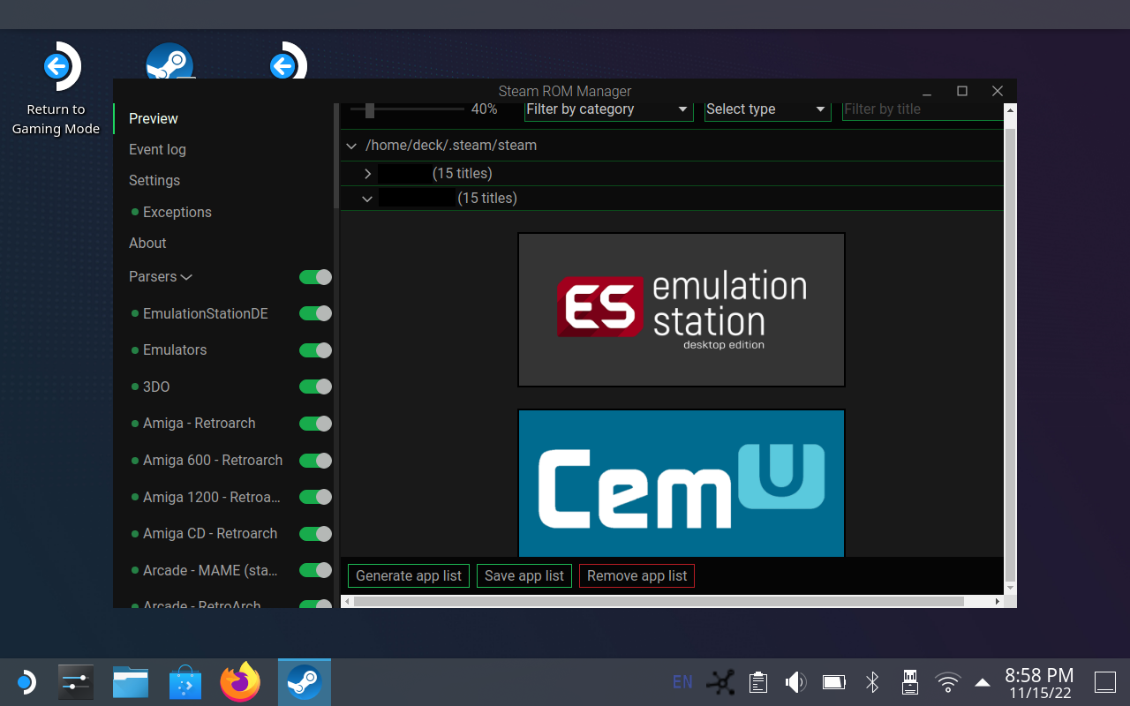Disable the 3DO parser
This screenshot has height=706, width=1130.
tap(315, 387)
